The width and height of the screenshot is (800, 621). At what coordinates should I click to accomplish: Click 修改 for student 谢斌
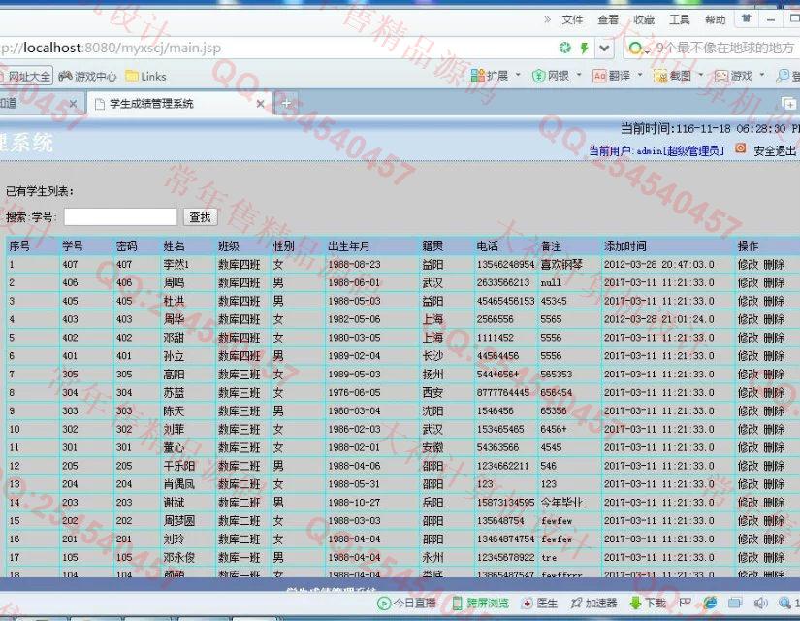[748, 503]
